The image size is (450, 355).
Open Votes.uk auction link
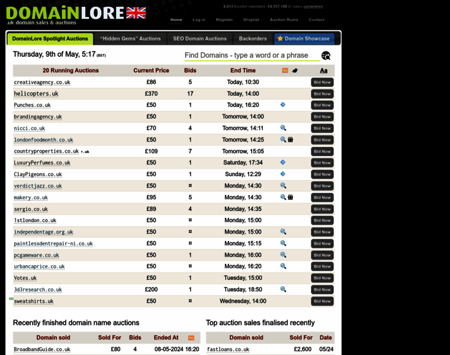point(25,278)
